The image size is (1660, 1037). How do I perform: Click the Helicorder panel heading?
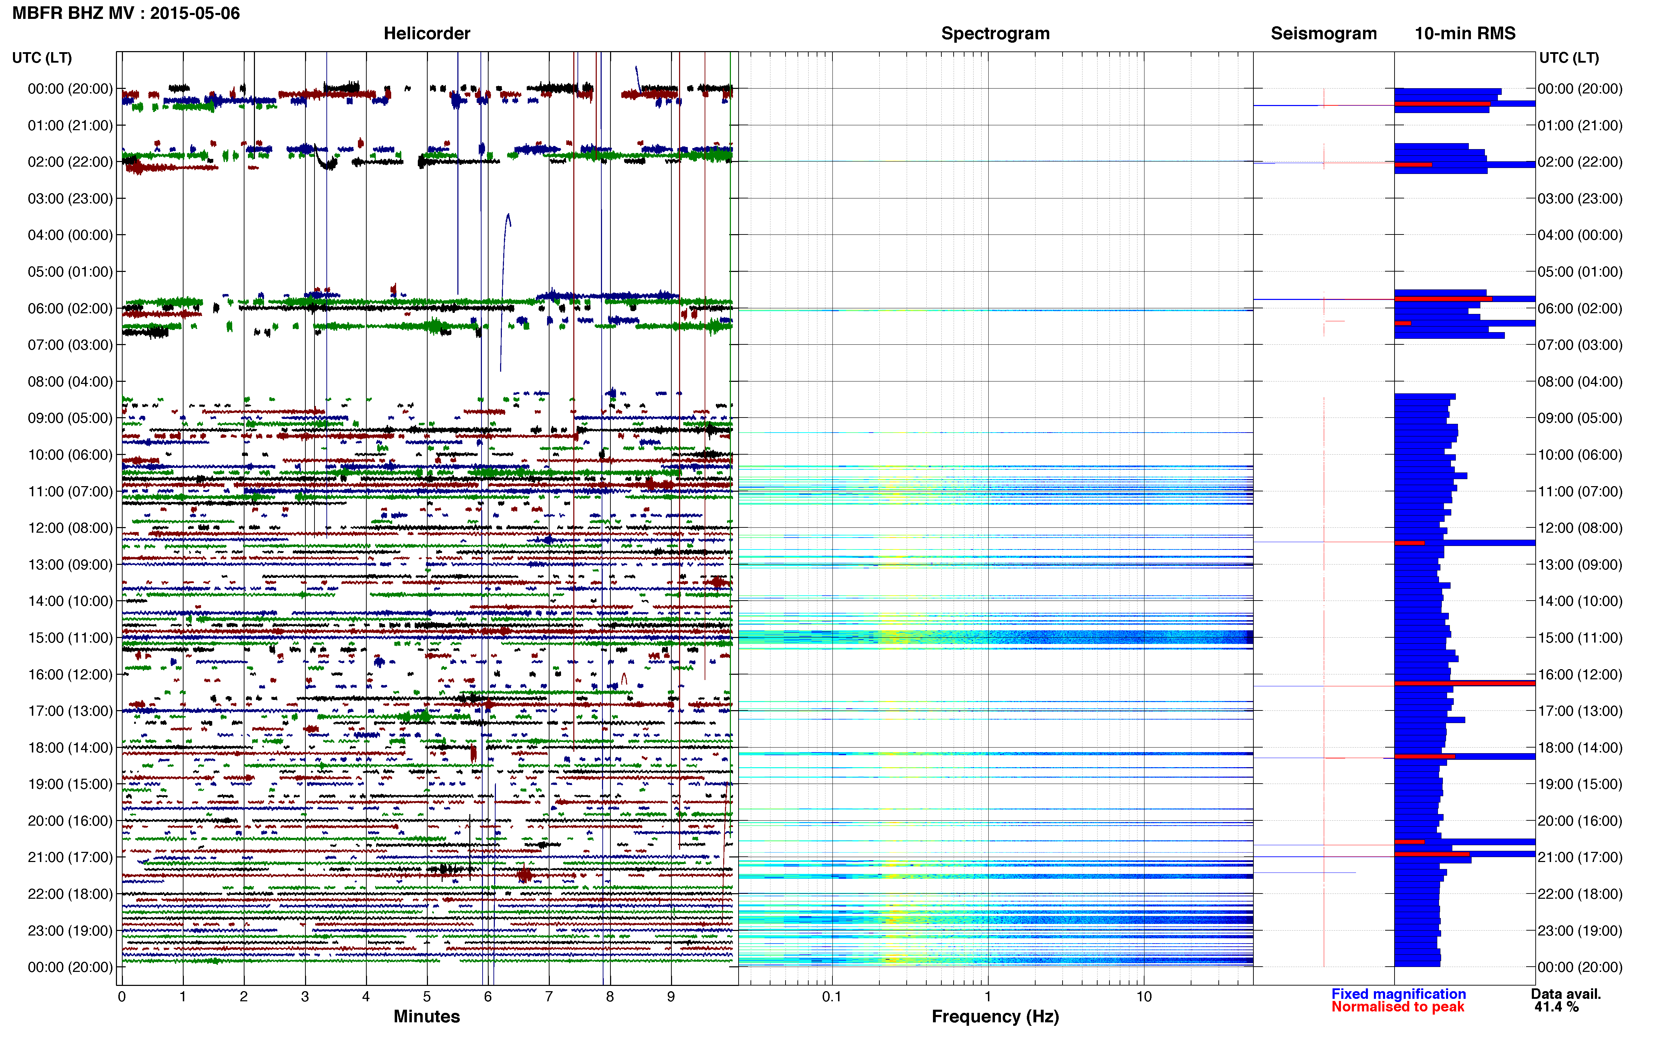click(426, 33)
